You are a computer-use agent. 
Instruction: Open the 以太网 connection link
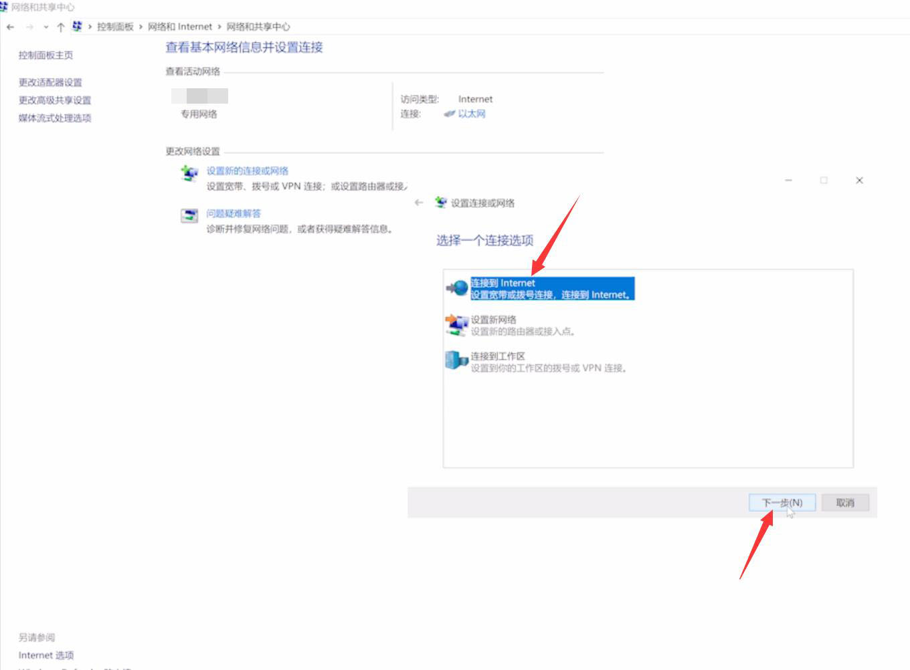tap(472, 114)
